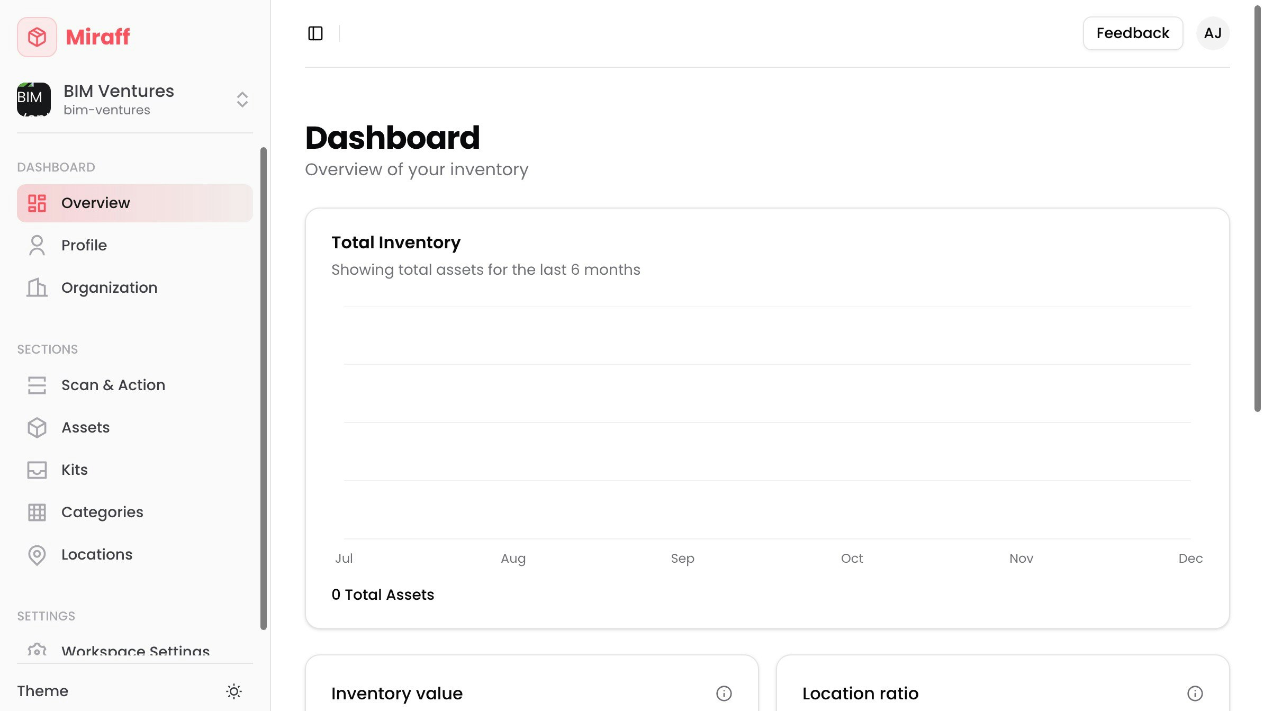This screenshot has width=1264, height=711.
Task: Open Scan & Action via its icon
Action: (x=37, y=385)
